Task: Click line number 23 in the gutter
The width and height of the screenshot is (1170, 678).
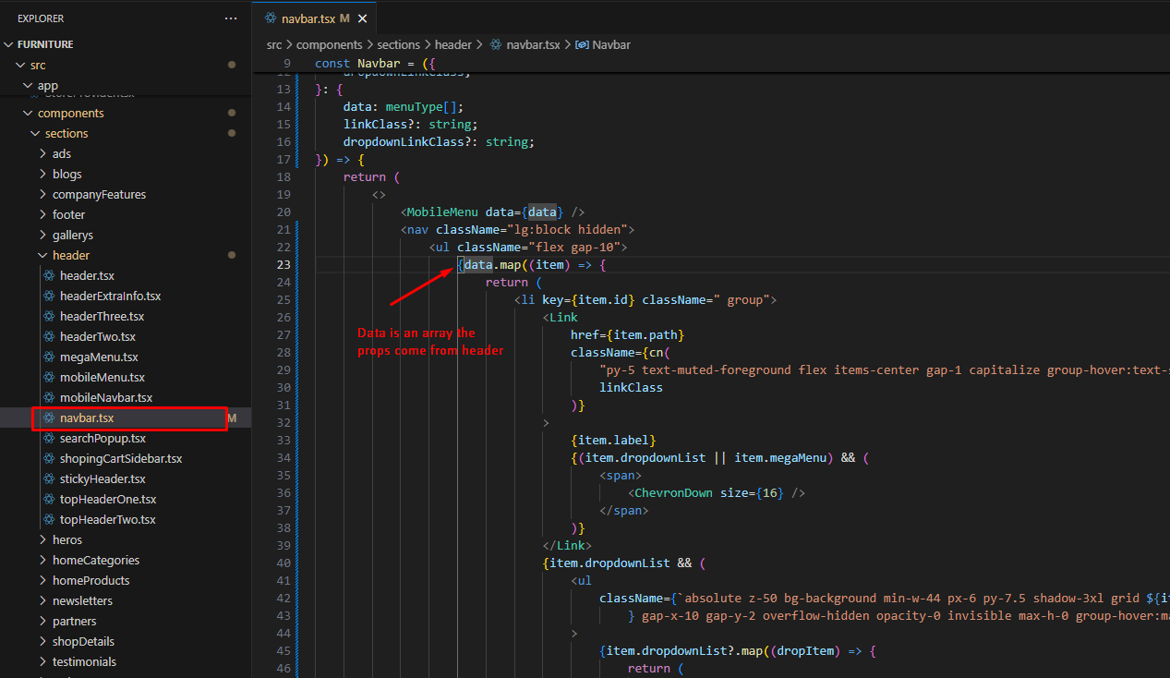Action: [x=284, y=265]
